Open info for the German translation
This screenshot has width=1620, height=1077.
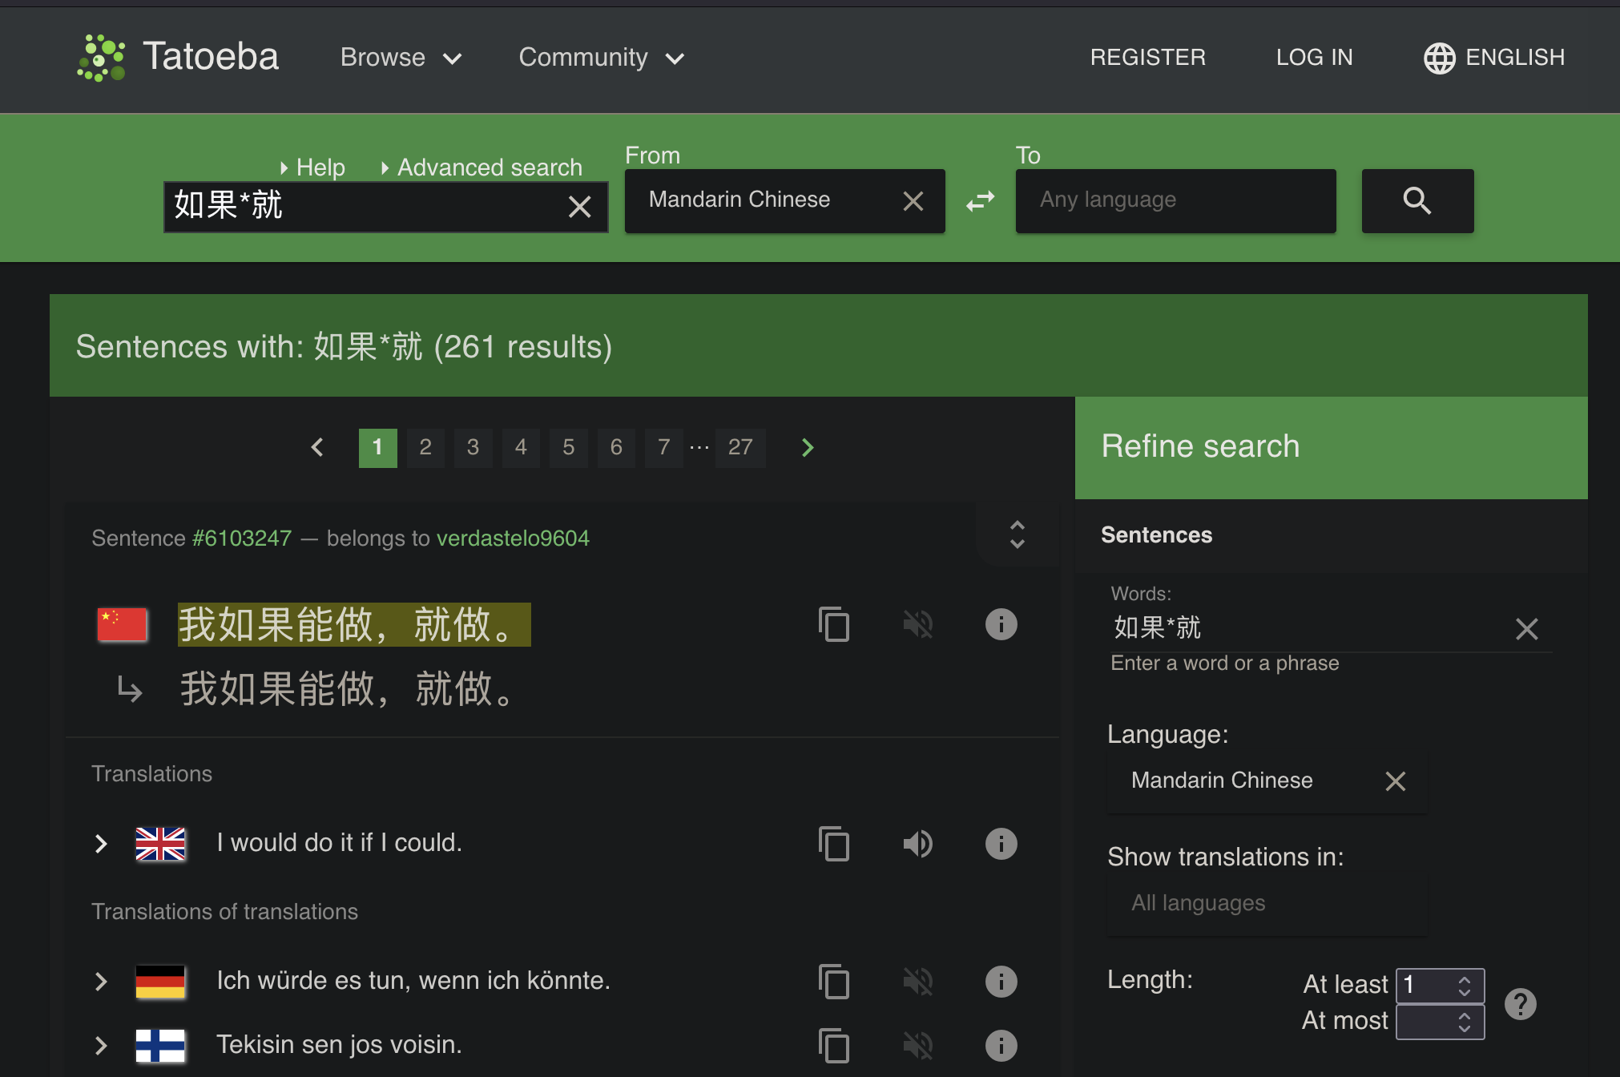click(x=1001, y=981)
